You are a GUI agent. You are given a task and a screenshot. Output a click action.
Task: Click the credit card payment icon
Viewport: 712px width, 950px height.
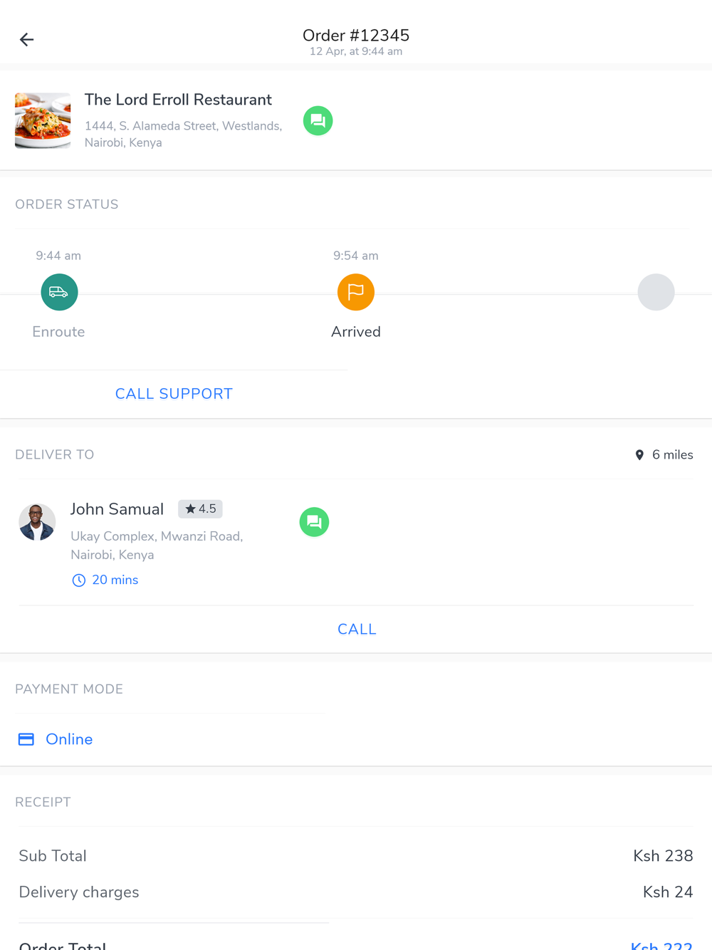point(26,739)
